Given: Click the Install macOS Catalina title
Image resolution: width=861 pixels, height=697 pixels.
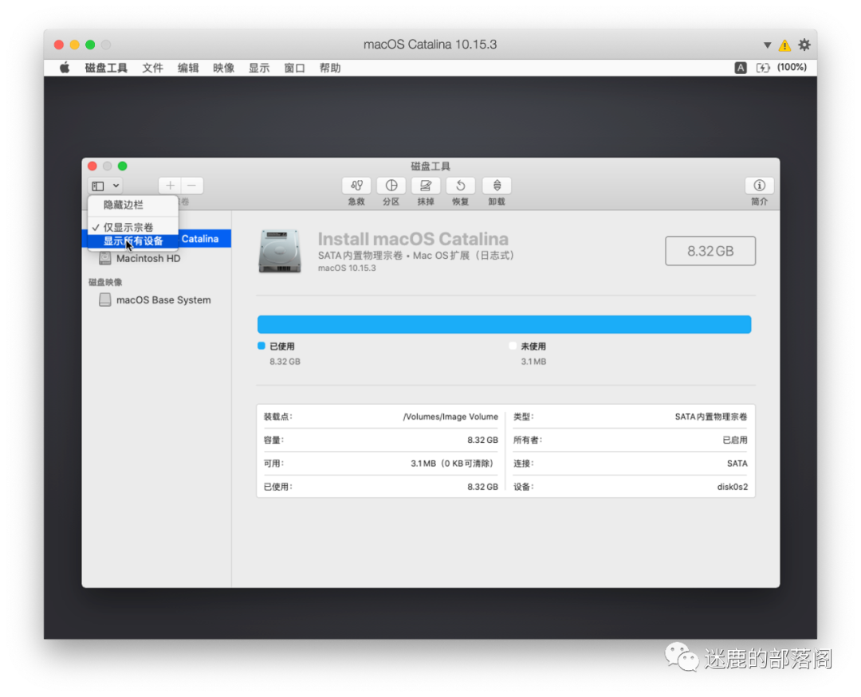Looking at the screenshot, I should 413,239.
